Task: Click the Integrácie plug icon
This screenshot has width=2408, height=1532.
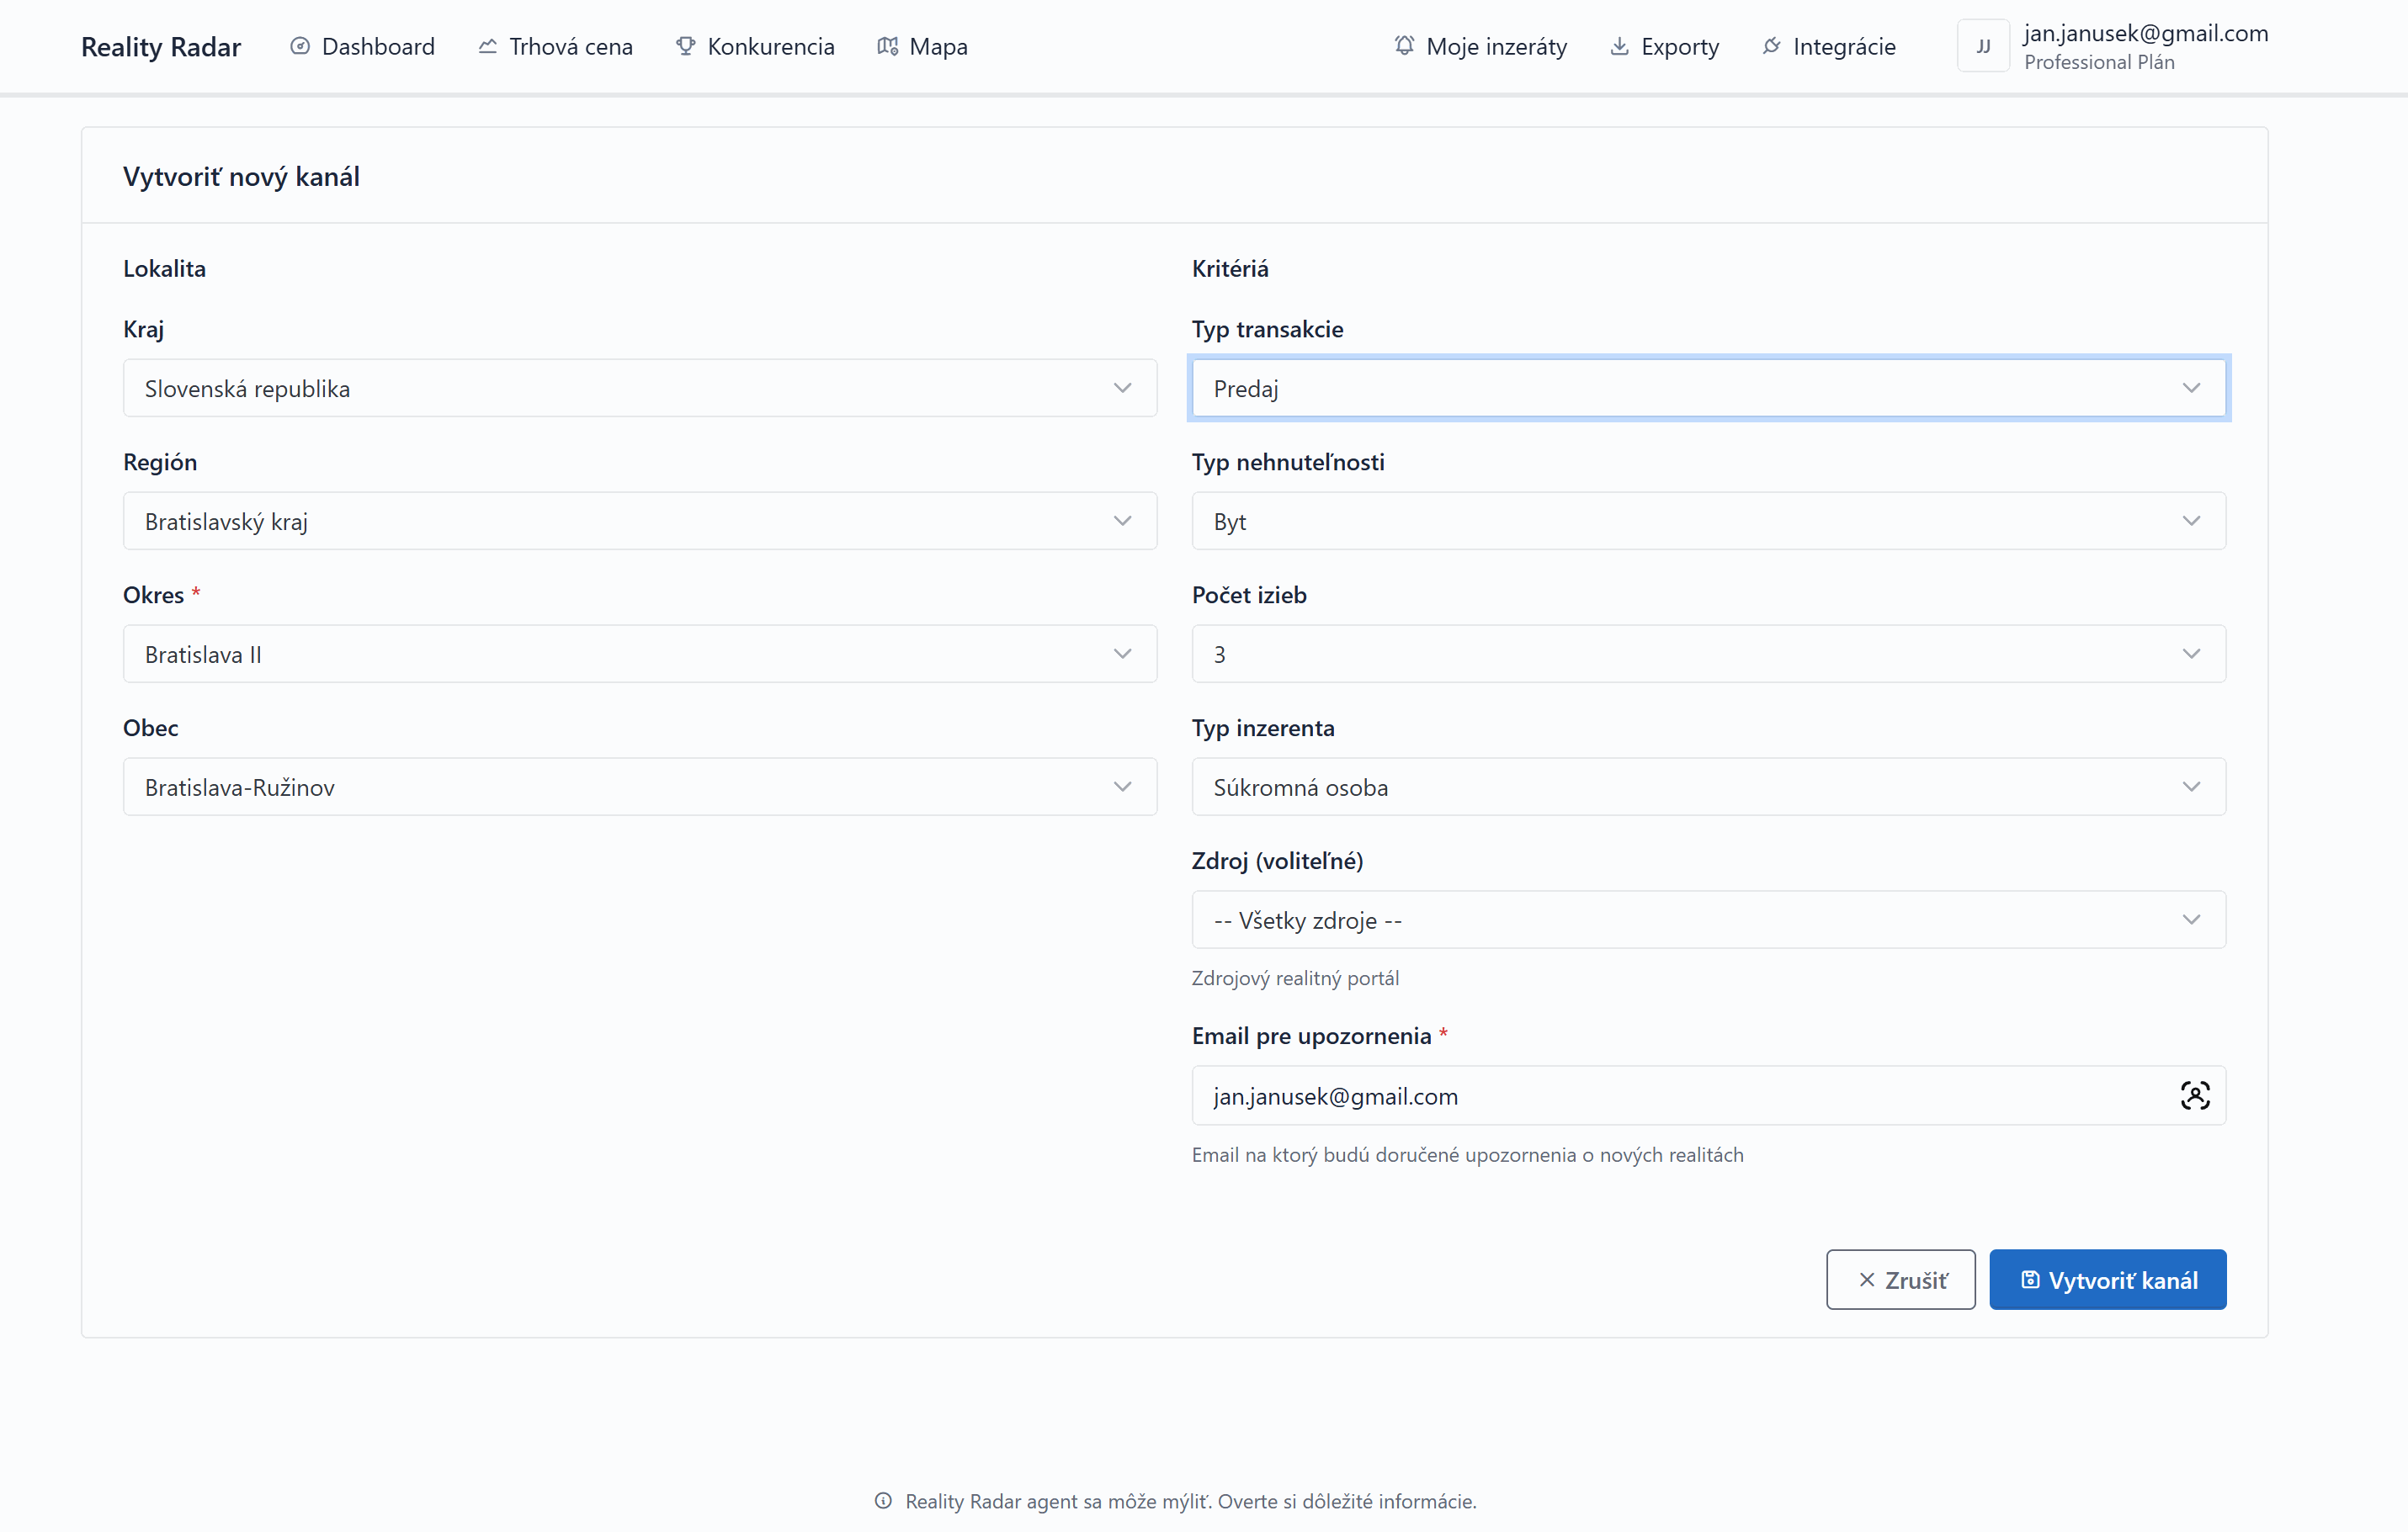Action: click(x=1771, y=46)
